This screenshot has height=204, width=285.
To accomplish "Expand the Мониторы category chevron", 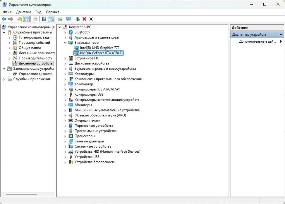I will coord(65,105).
